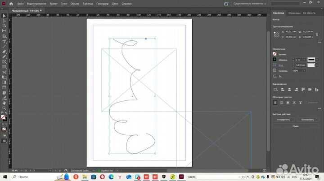This screenshot has width=324, height=181.
Task: Select the Note tool
Action: coord(4,93)
